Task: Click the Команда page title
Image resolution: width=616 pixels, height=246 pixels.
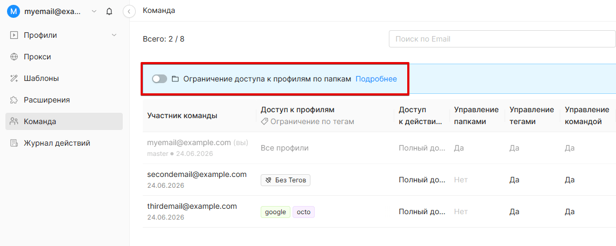Action: point(158,11)
